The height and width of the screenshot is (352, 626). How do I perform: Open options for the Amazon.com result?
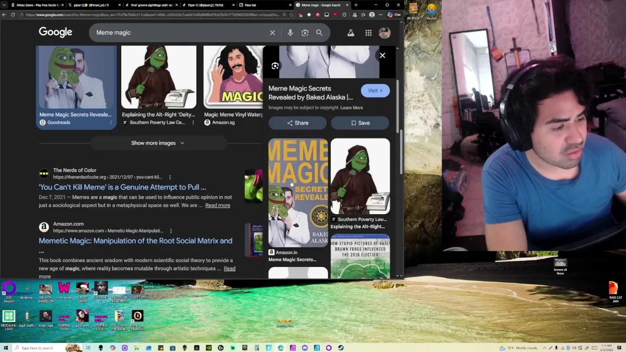click(x=171, y=231)
